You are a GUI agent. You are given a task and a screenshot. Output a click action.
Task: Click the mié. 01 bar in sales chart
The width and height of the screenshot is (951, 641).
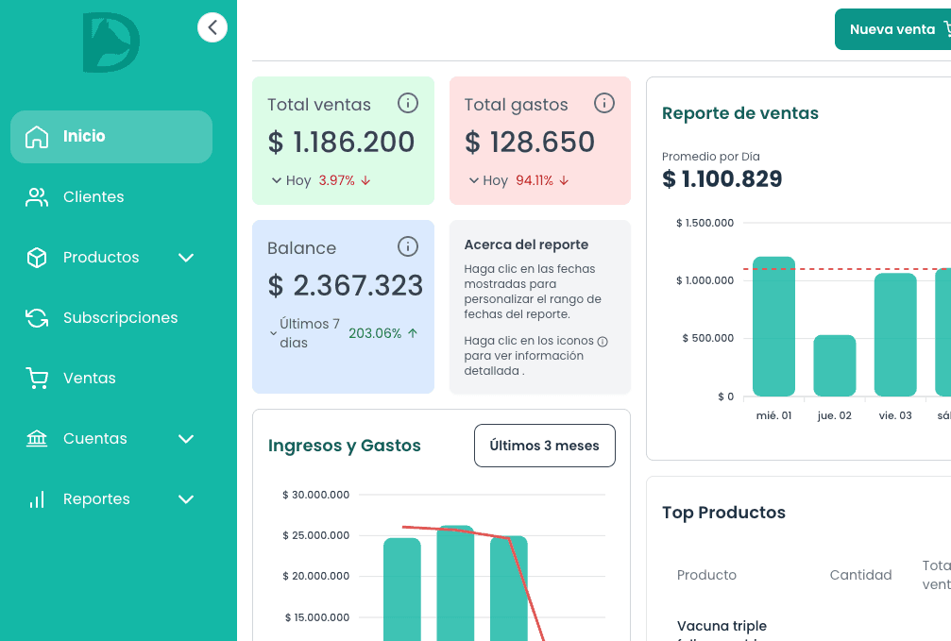click(773, 326)
